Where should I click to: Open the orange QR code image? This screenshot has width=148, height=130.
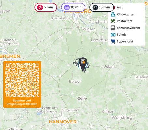(x=22, y=80)
